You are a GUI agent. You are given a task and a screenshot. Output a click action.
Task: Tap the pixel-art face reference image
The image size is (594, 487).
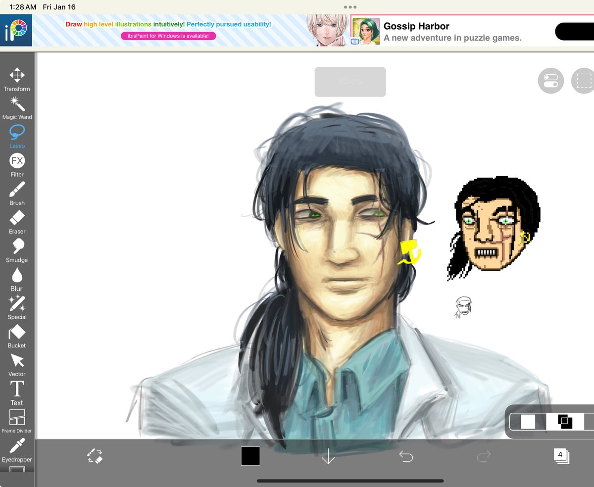tap(494, 228)
